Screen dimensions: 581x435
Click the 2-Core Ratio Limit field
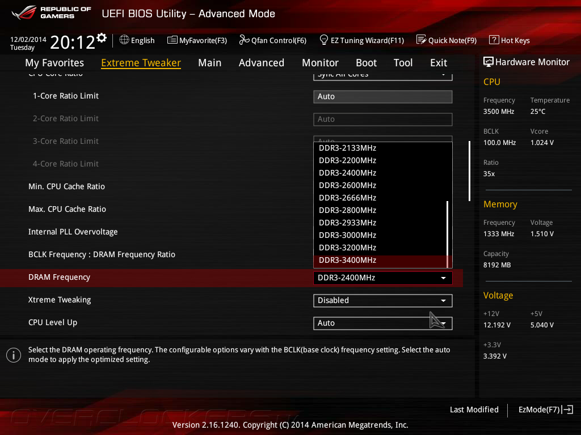pyautogui.click(x=383, y=119)
